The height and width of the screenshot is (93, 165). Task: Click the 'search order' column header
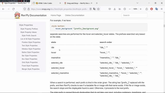coord(106,42)
